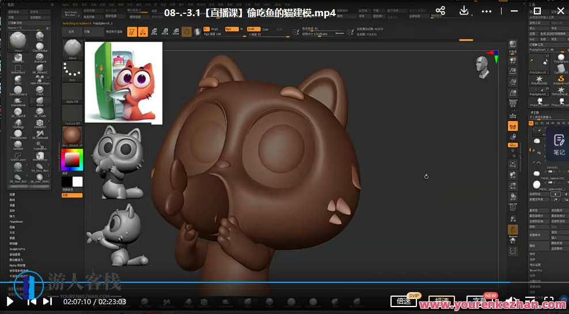Viewport: 569px width, 314px height.
Task: Open the 笔记 notes panel
Action: coord(559,145)
